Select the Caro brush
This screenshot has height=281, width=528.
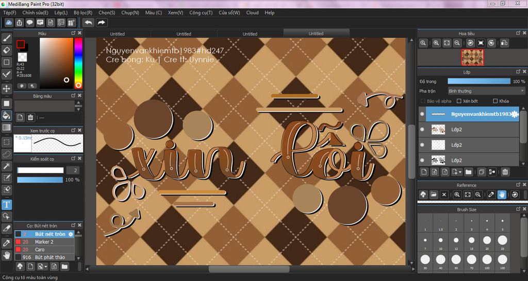pyautogui.click(x=44, y=250)
